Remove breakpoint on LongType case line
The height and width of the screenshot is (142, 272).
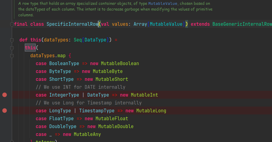(x=5, y=111)
